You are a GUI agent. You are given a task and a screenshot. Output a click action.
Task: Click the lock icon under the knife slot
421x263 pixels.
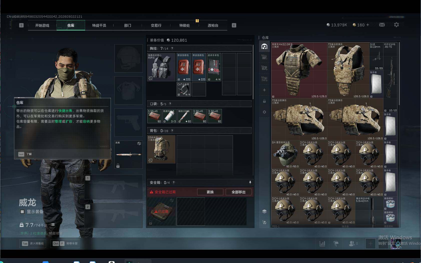[118, 166]
